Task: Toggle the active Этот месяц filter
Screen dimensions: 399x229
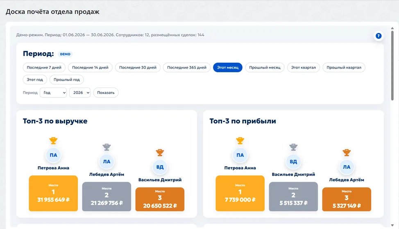Action: tap(228, 67)
